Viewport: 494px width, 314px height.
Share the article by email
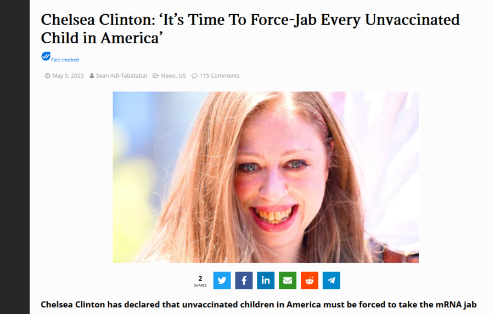287,280
